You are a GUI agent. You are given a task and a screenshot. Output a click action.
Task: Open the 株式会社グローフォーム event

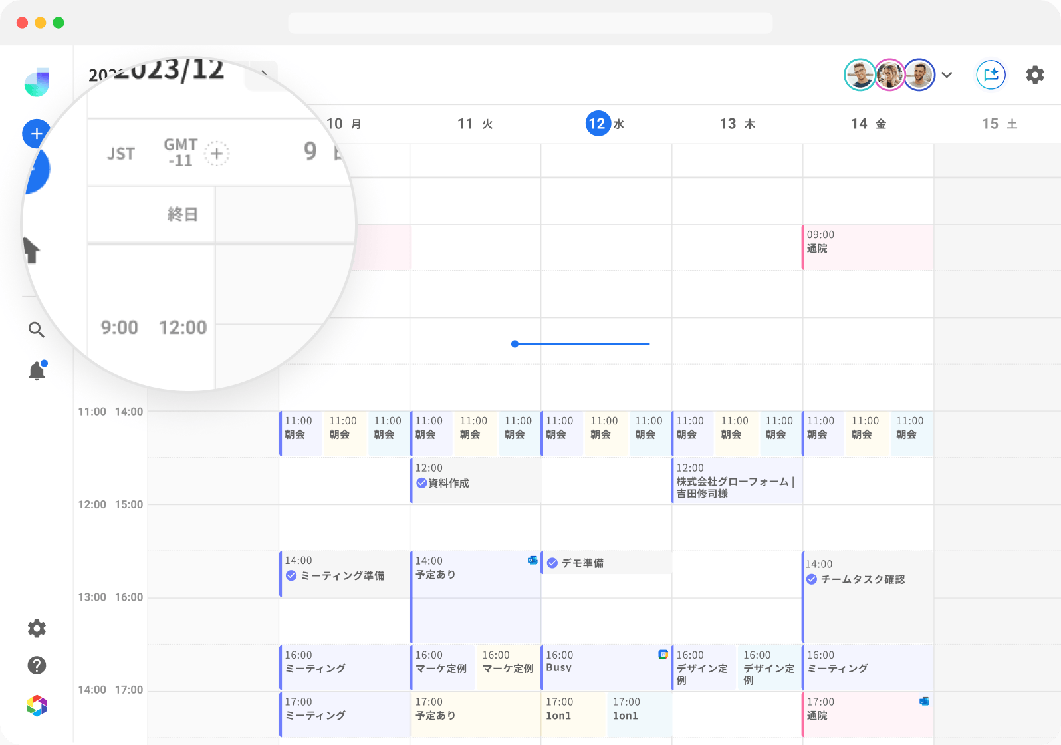coord(736,481)
